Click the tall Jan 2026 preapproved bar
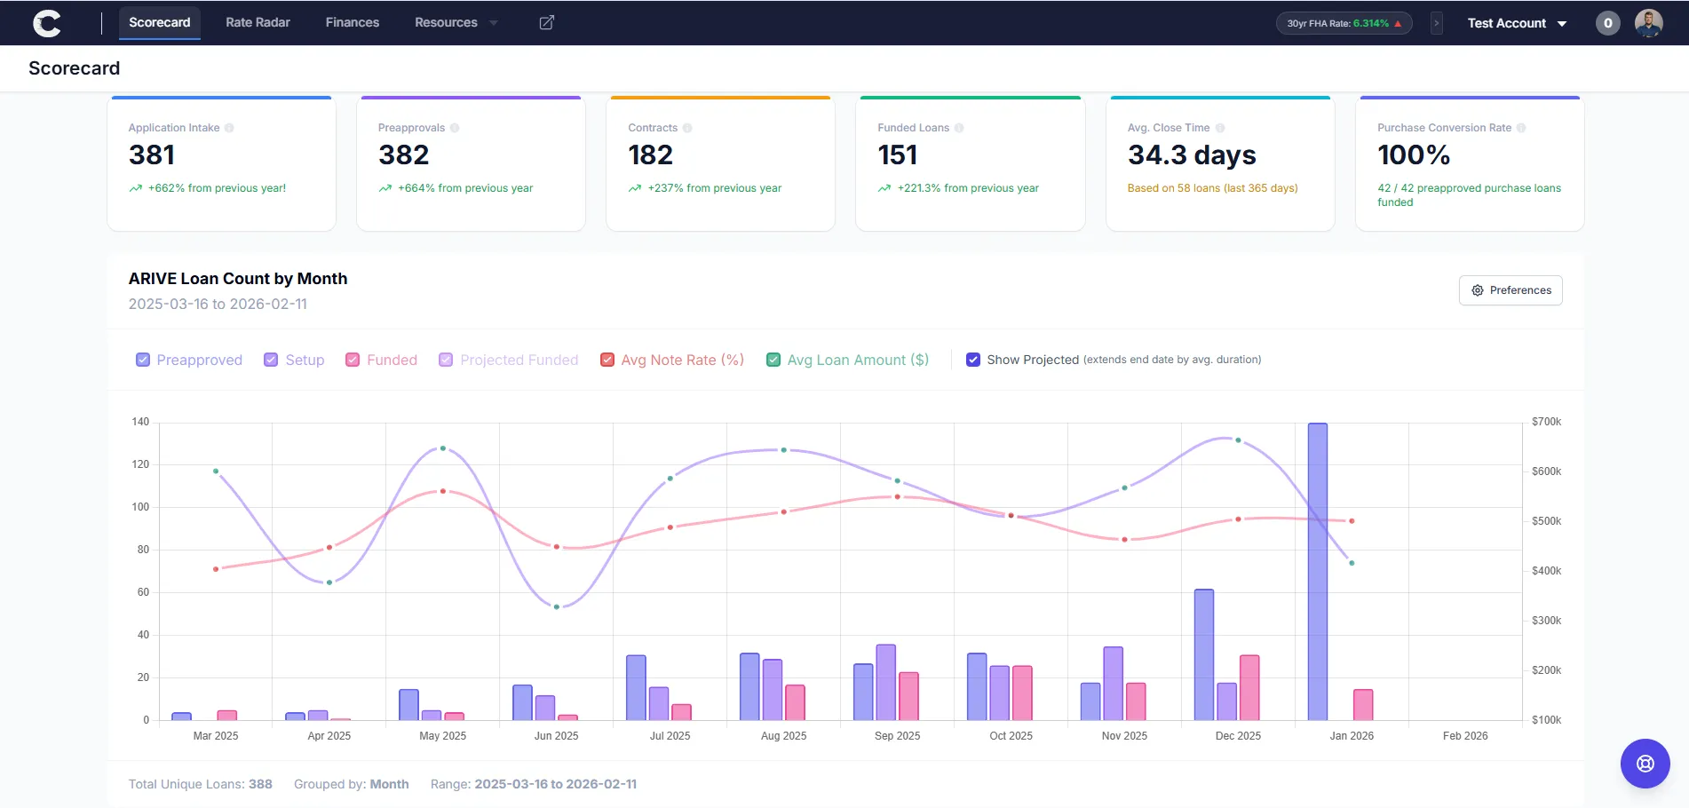This screenshot has width=1689, height=808. coord(1318,572)
